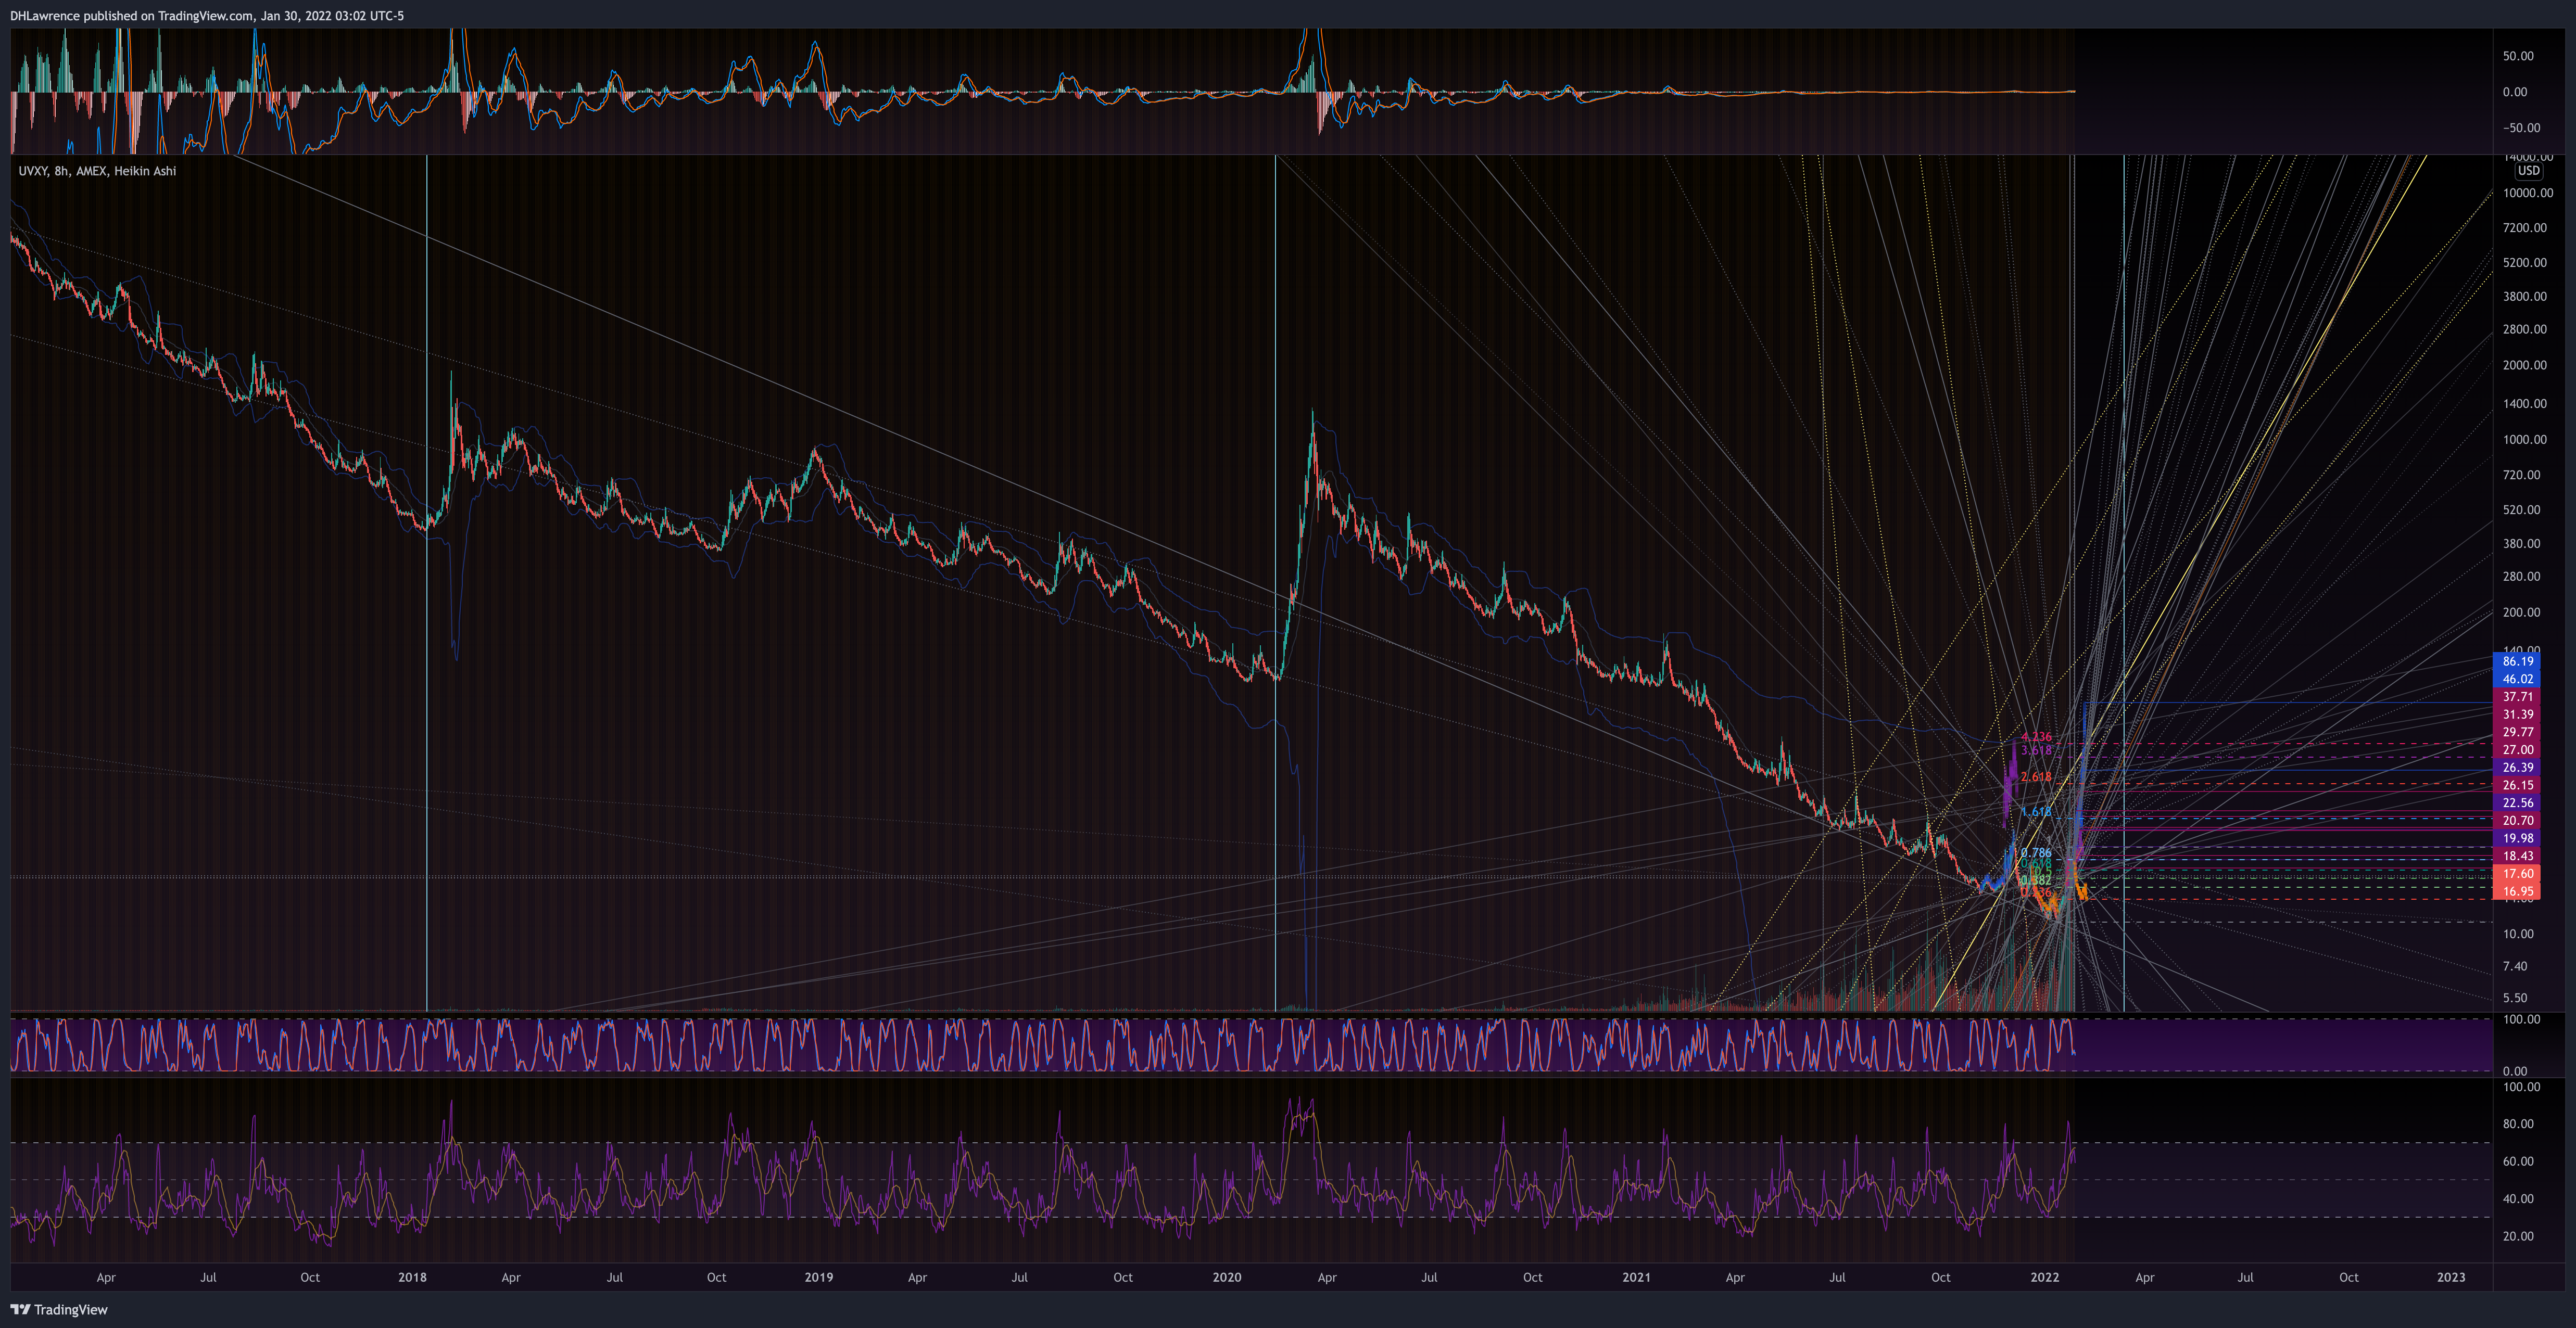Click the 2019 label on time axis
The image size is (2576, 1328).
pos(819,1278)
